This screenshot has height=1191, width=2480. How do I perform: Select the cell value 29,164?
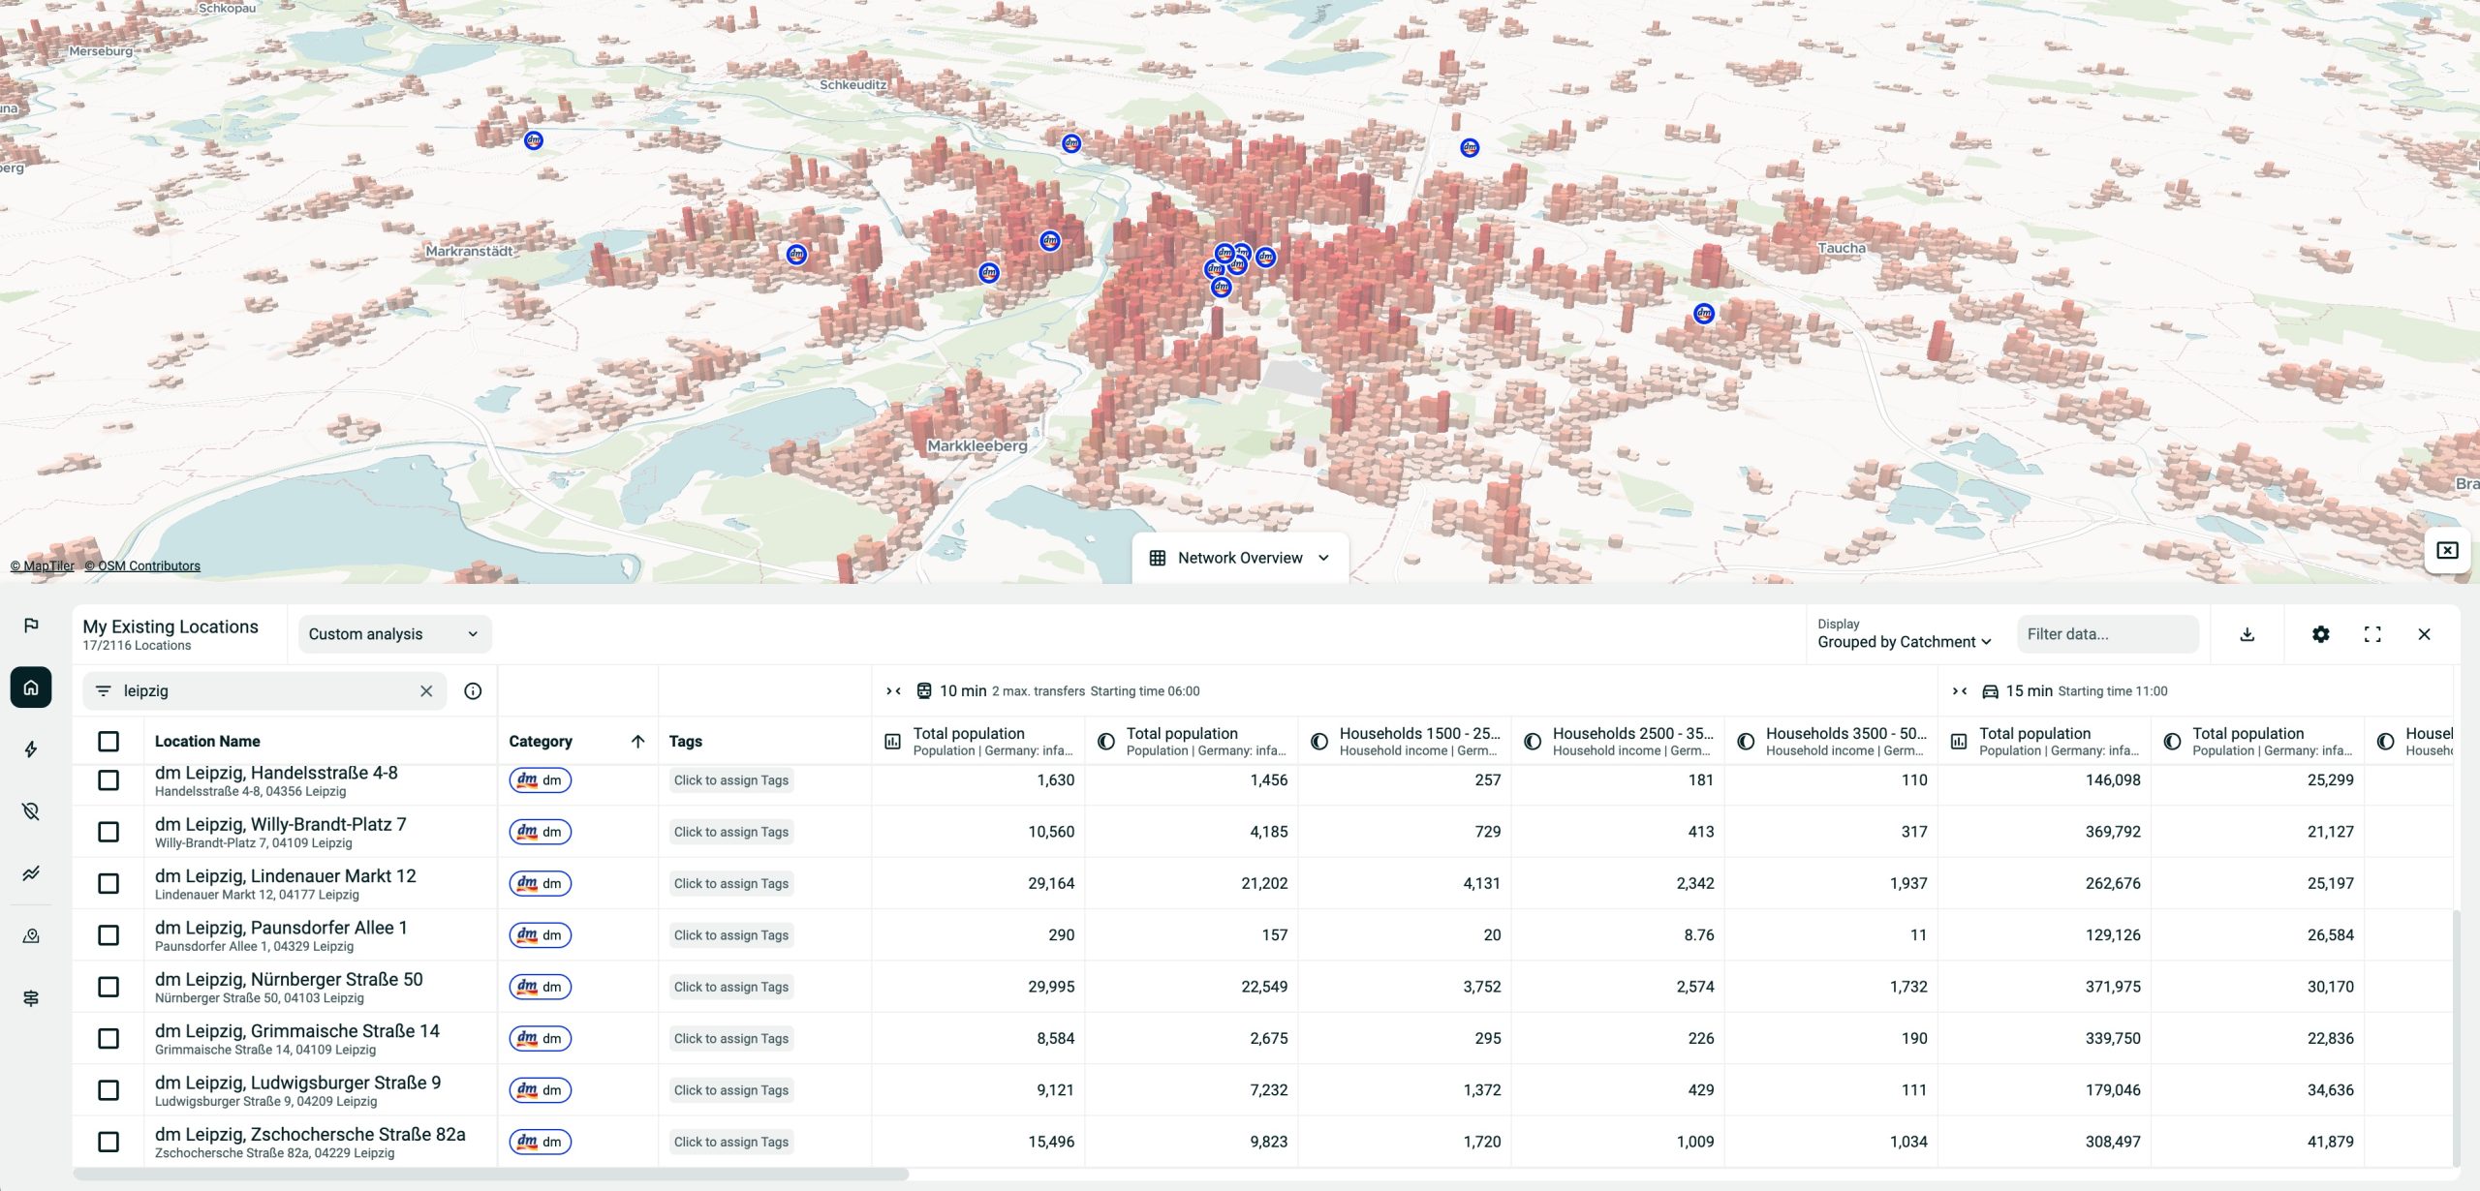[x=1051, y=884]
